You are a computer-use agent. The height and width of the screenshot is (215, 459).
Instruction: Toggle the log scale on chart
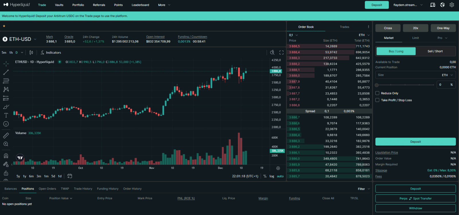272,176
